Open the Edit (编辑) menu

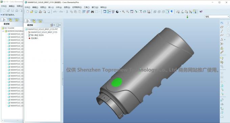tap(35, 7)
